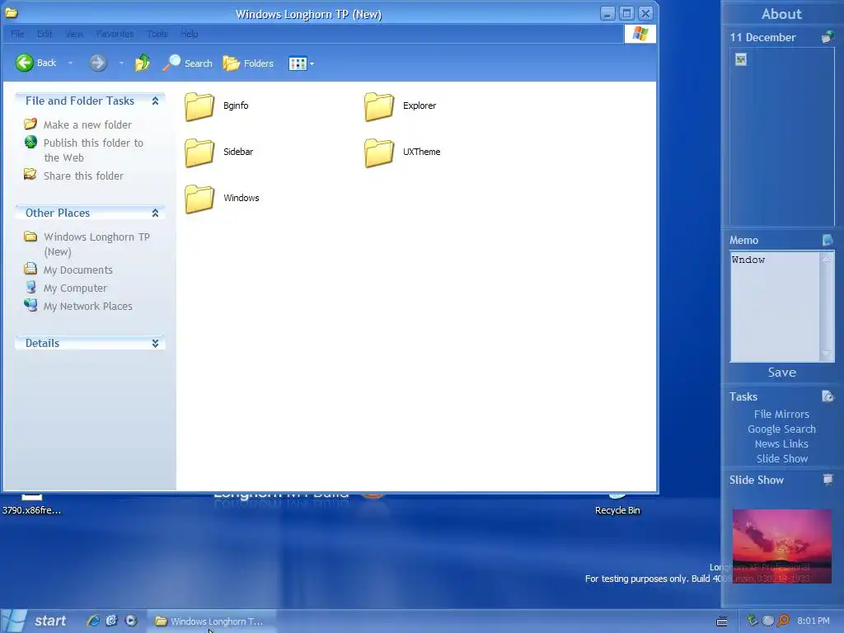
Task: Click the keyboard icon in taskbar
Action: click(722, 621)
